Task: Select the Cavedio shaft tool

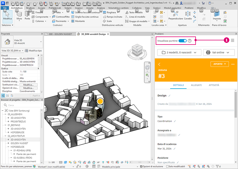Action: [x=188, y=15]
